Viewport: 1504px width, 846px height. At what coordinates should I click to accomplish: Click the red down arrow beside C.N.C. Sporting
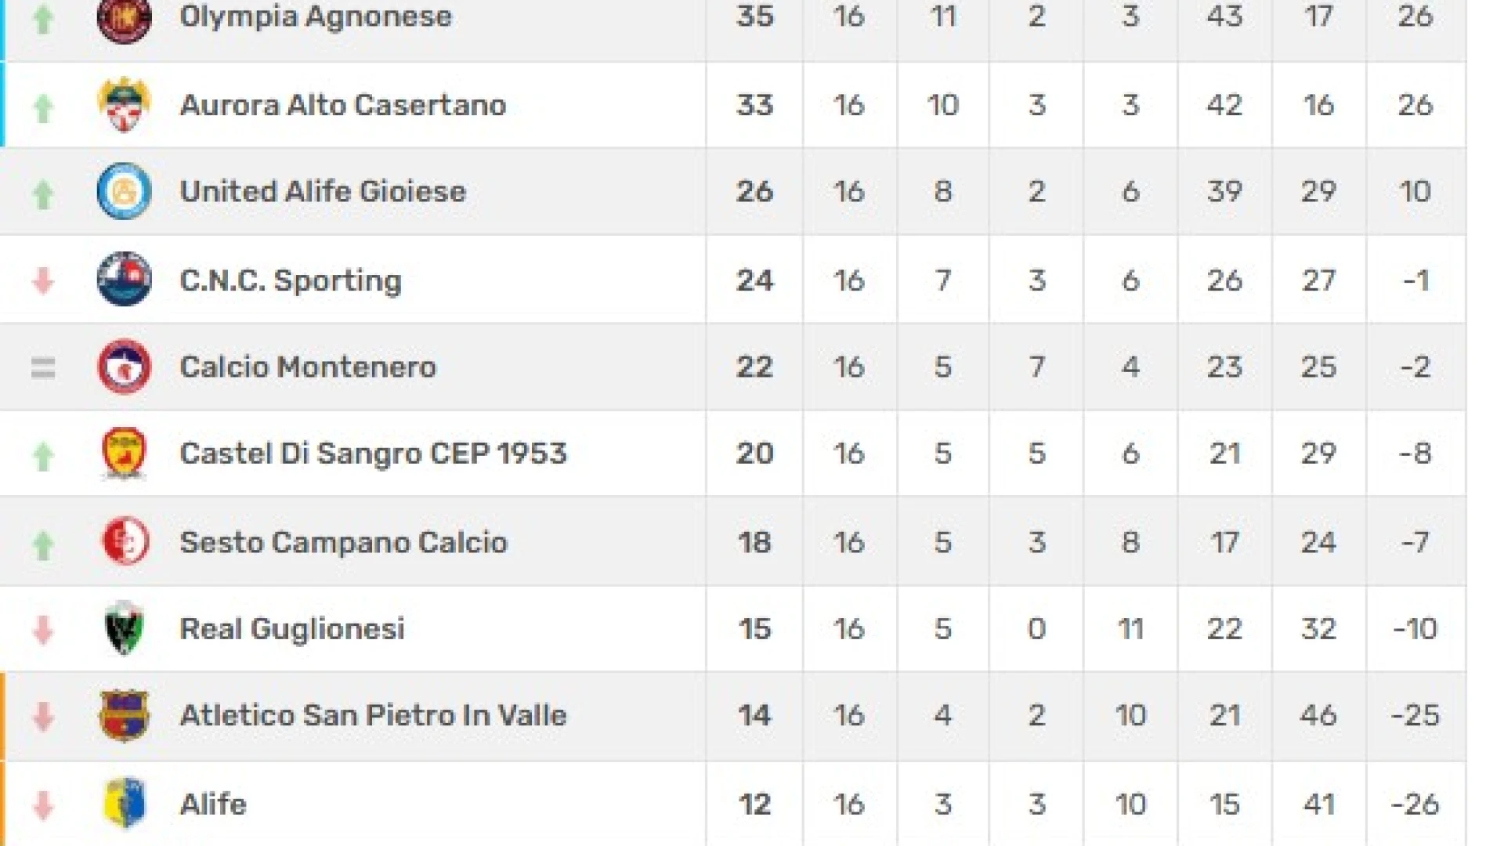coord(43,280)
